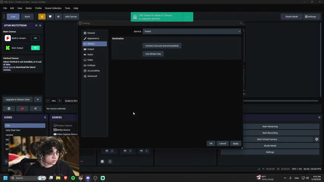Click OK in Settings dialog
The image size is (324, 182).
pyautogui.click(x=211, y=144)
